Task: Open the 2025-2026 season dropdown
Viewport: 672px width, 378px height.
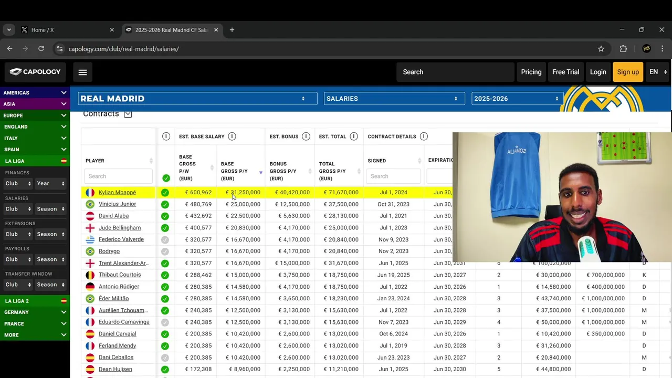Action: click(x=518, y=99)
